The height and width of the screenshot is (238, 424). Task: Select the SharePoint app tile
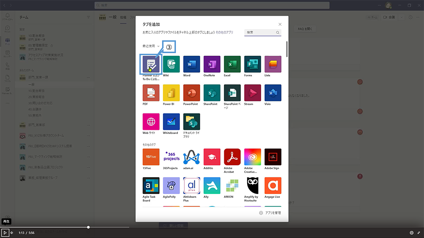click(212, 93)
